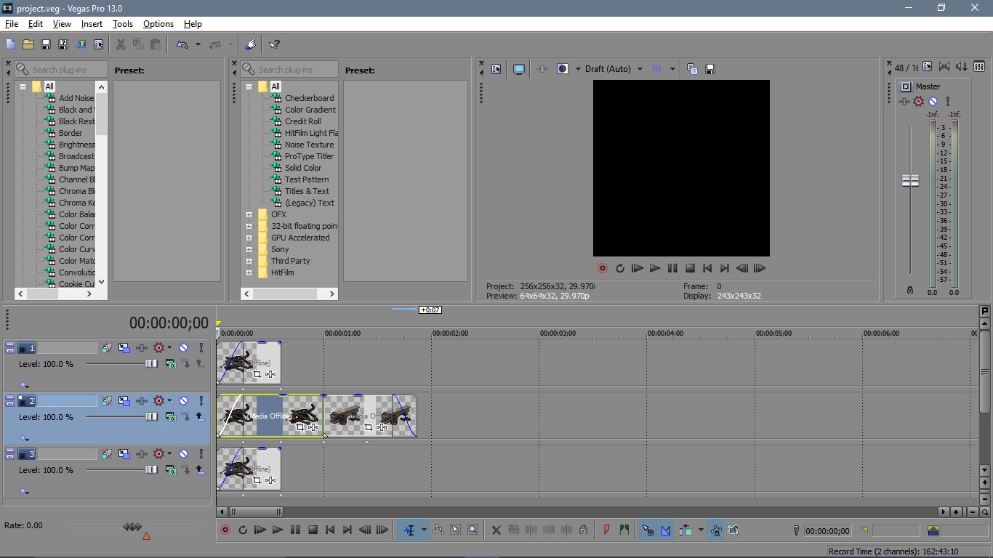
Task: Select the Zoom Edit Tool
Action: coord(473,530)
